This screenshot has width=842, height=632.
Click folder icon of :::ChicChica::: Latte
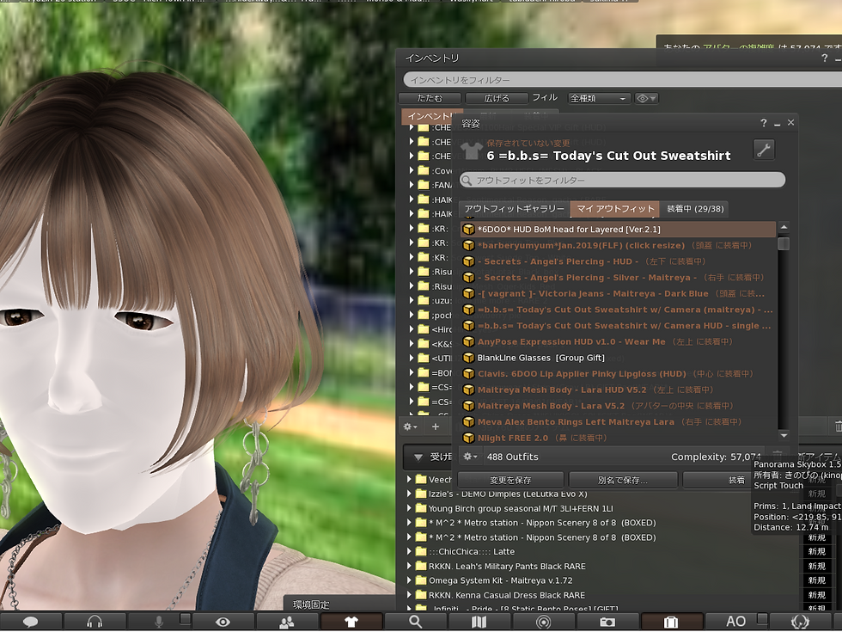coord(421,551)
